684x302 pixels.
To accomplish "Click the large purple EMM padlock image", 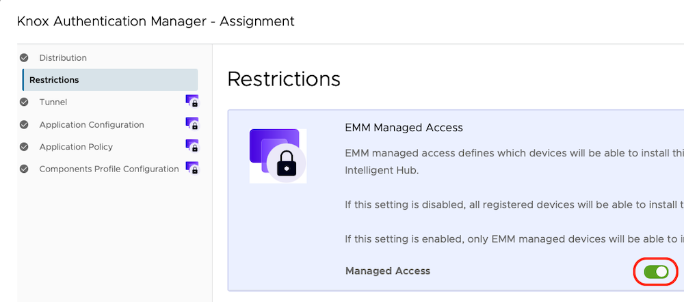I will click(278, 156).
